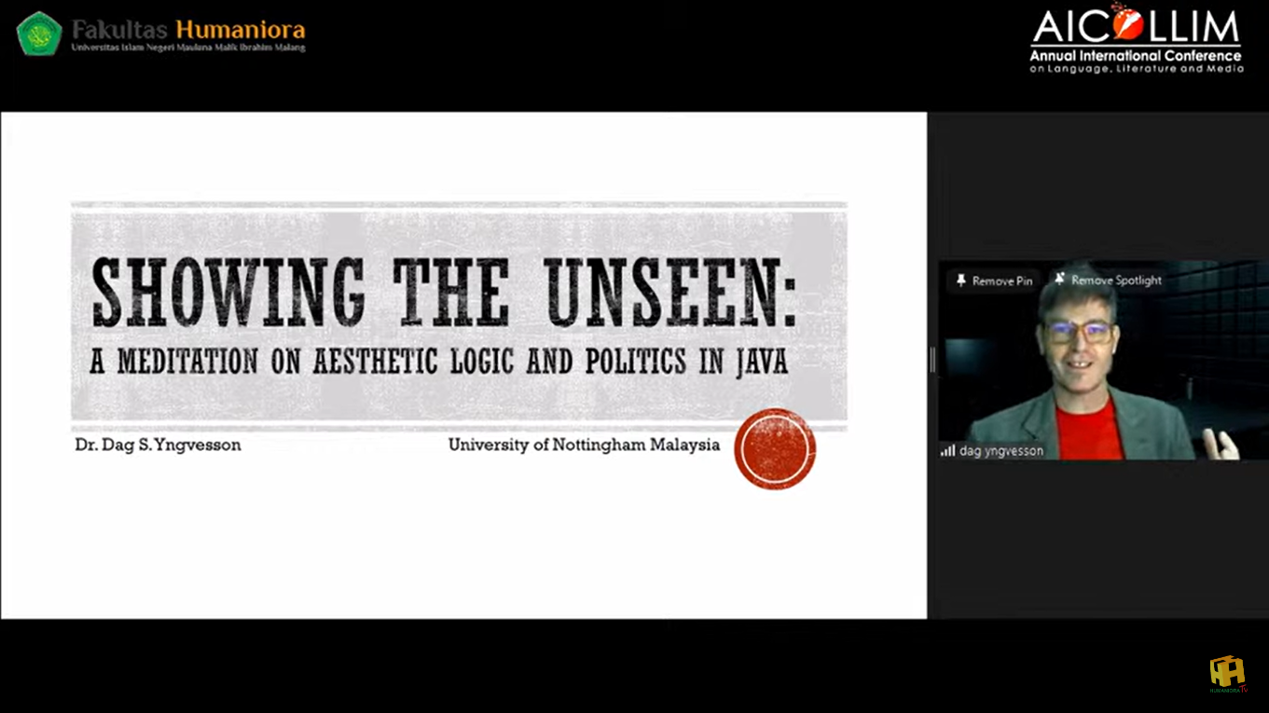Click the green Fakultas Humaniora emblem
The image size is (1269, 713).
pyautogui.click(x=38, y=34)
